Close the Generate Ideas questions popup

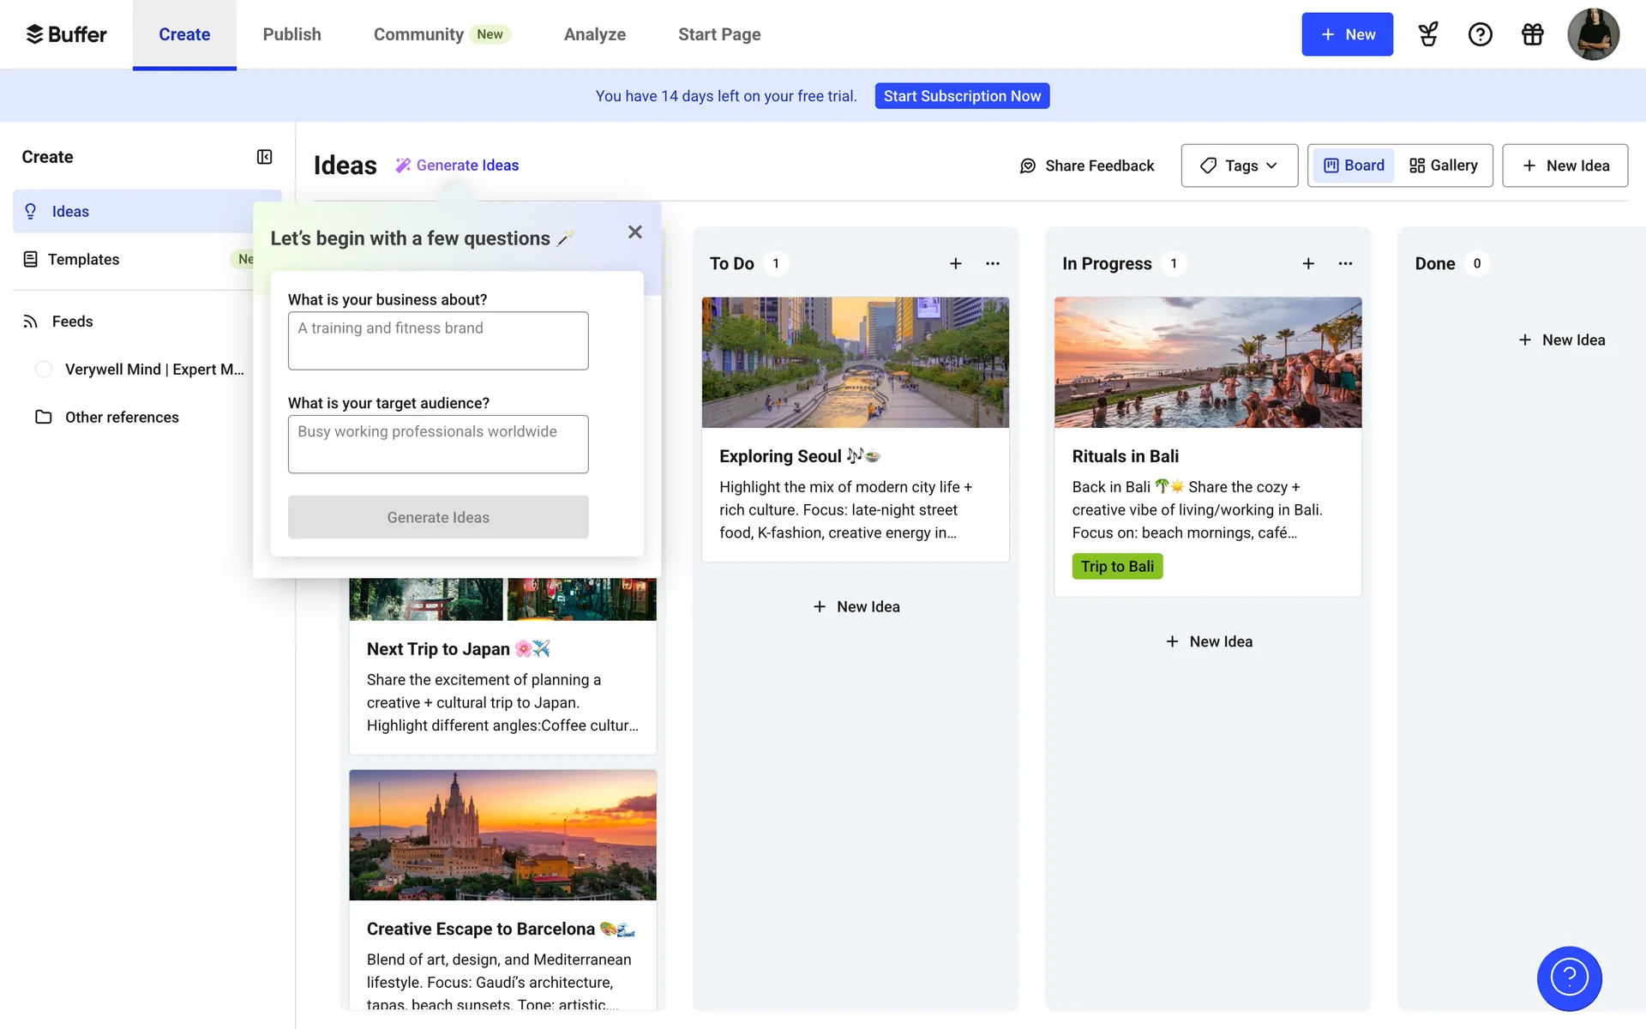click(634, 232)
